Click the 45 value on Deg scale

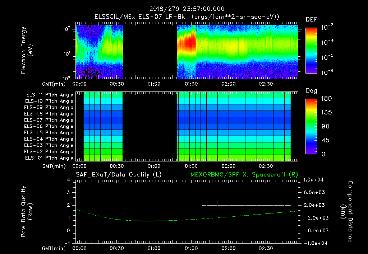click(x=325, y=140)
